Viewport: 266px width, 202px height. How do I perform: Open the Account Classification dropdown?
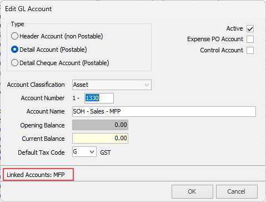pos(112,85)
